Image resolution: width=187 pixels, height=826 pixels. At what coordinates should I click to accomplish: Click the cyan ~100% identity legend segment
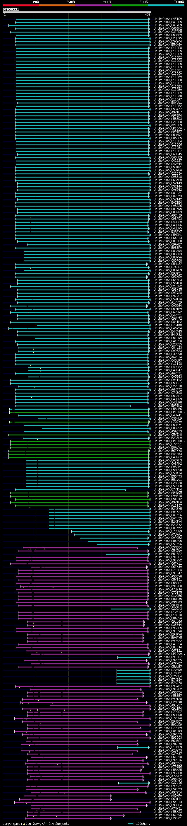(166, 5)
